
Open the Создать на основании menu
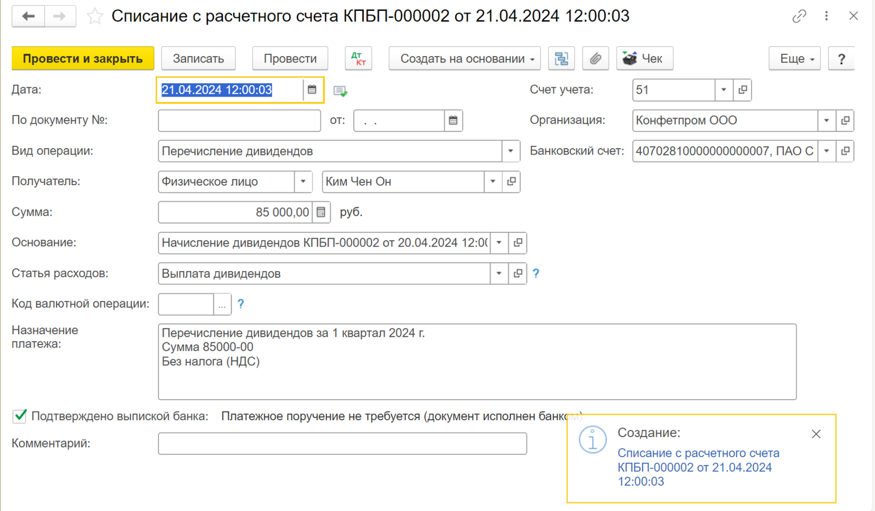coord(464,59)
